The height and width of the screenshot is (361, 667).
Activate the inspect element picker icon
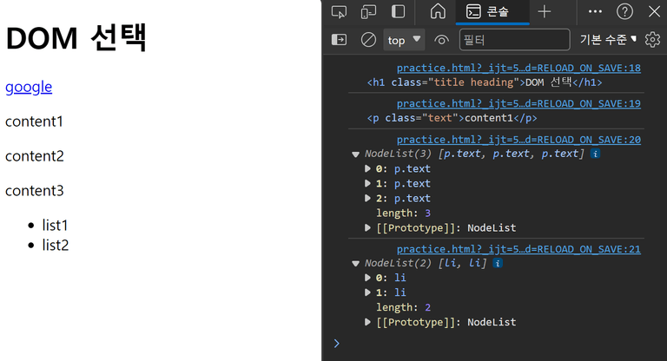click(x=339, y=12)
